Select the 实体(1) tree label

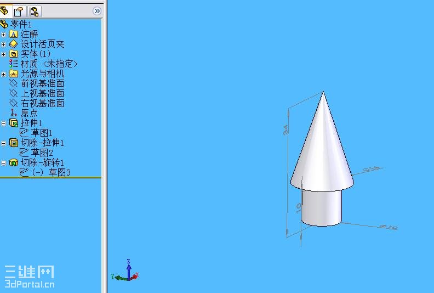click(x=36, y=54)
